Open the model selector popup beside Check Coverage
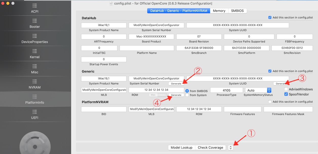318x154 pixels. 230,148
